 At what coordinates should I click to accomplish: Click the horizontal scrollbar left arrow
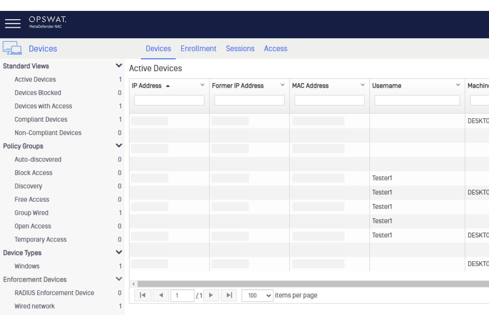[x=133, y=284]
